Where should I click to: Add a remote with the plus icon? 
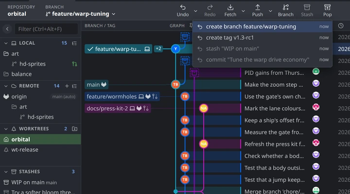click(x=67, y=86)
